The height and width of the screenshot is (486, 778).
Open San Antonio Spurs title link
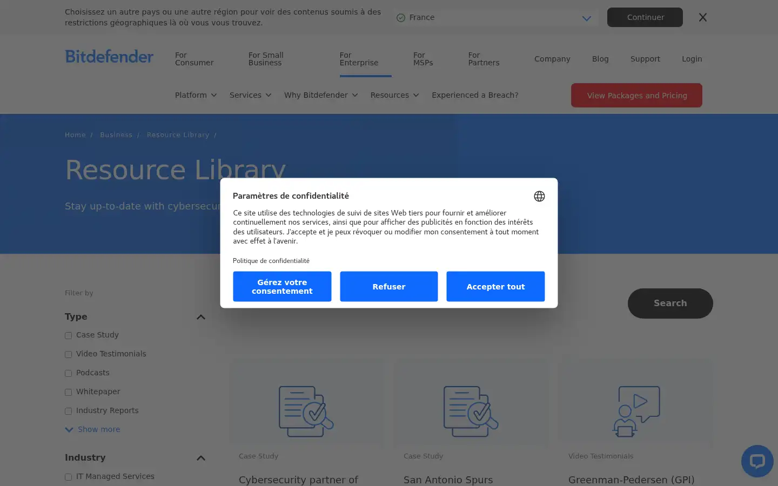click(x=448, y=480)
